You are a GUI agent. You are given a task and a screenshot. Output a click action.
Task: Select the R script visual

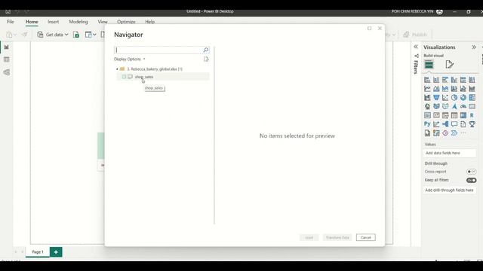472,115
